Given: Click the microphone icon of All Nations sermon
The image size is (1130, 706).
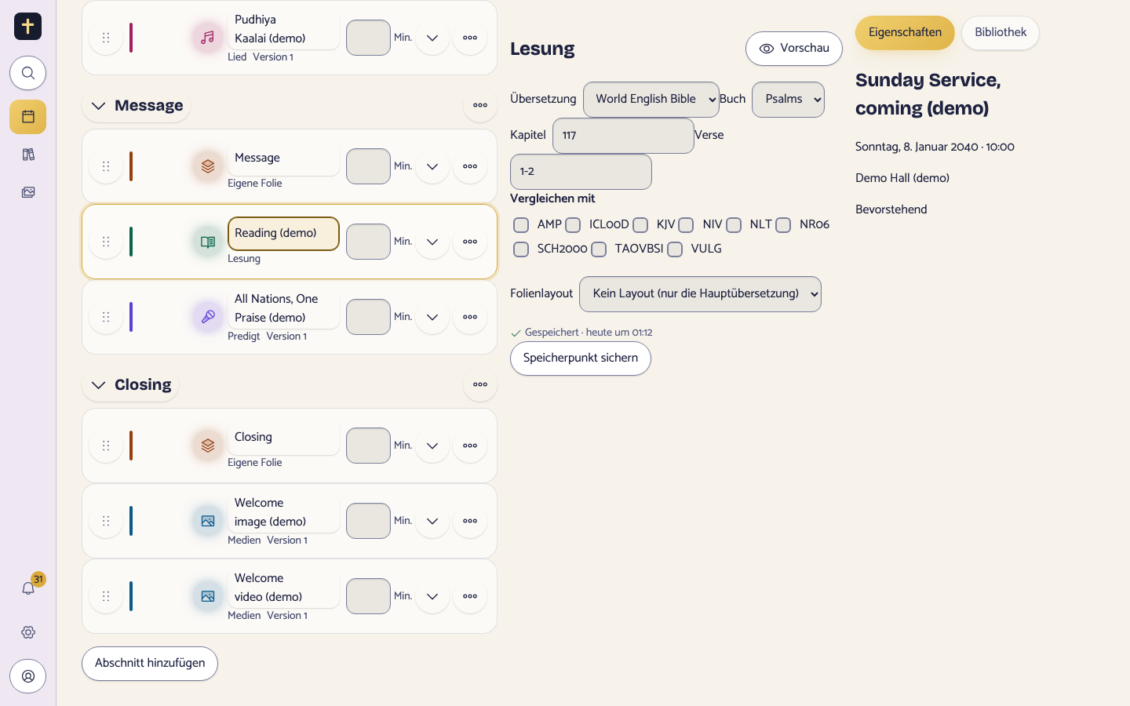Looking at the screenshot, I should [x=208, y=317].
